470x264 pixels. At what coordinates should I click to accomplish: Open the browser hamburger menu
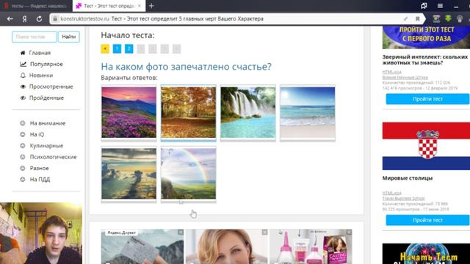pyautogui.click(x=440, y=6)
